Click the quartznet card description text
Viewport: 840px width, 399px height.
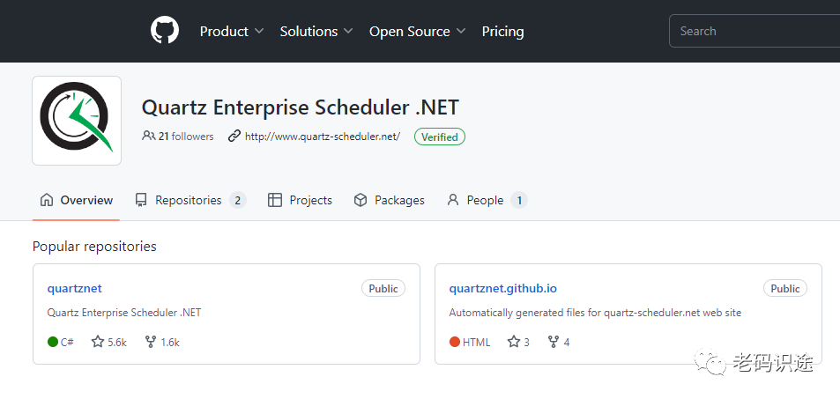tap(124, 312)
